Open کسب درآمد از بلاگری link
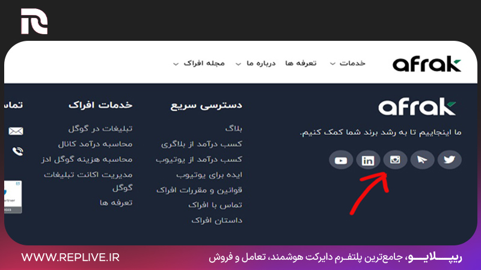Screen dimensions: 481x270 click(201, 144)
